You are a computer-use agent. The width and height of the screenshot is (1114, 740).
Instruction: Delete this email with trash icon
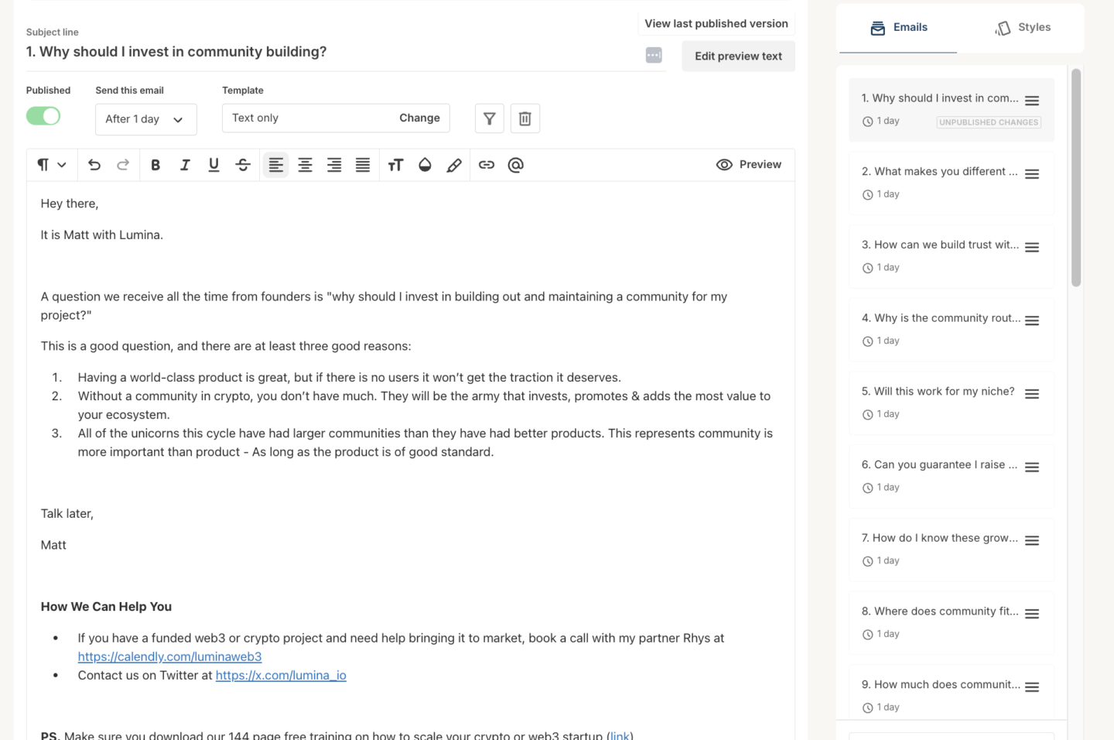pos(525,118)
